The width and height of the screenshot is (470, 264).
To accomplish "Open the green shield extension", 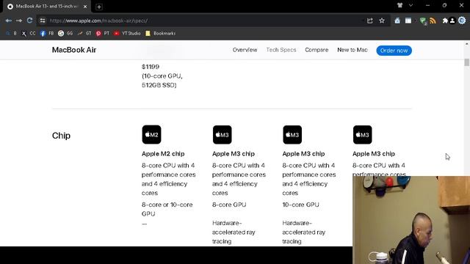I will (x=423, y=21).
